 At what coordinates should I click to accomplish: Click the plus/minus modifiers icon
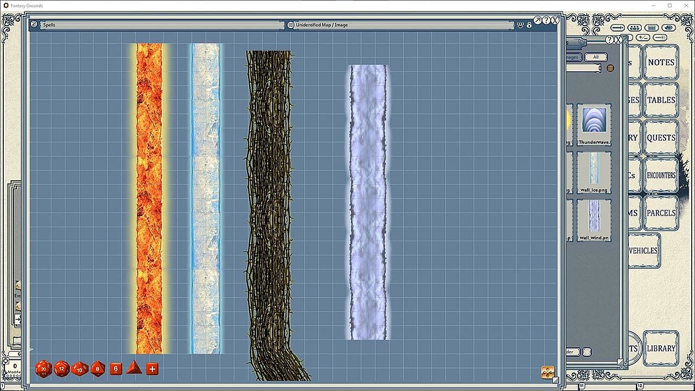(x=643, y=37)
